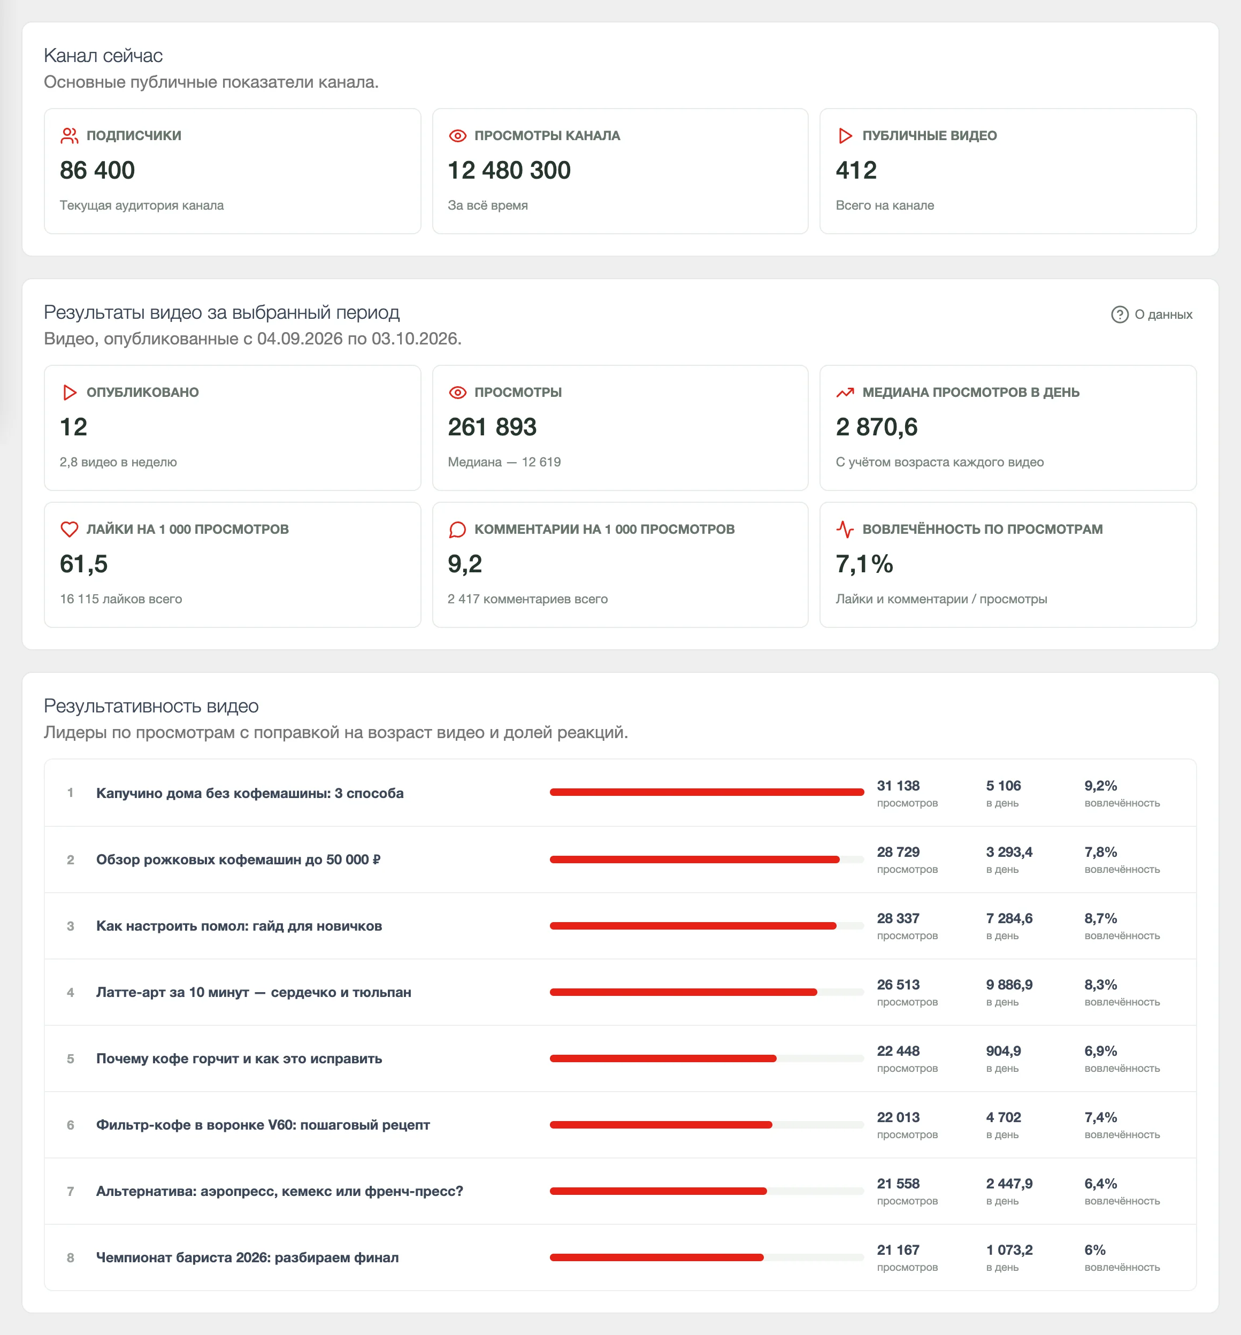The width and height of the screenshot is (1241, 1335).
Task: Open video Капучино дома без кофемашины: 3 способа
Action: (250, 793)
